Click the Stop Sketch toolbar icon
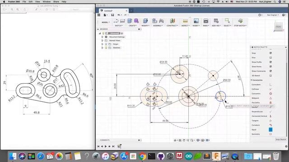289x162 pixels. [240, 21]
